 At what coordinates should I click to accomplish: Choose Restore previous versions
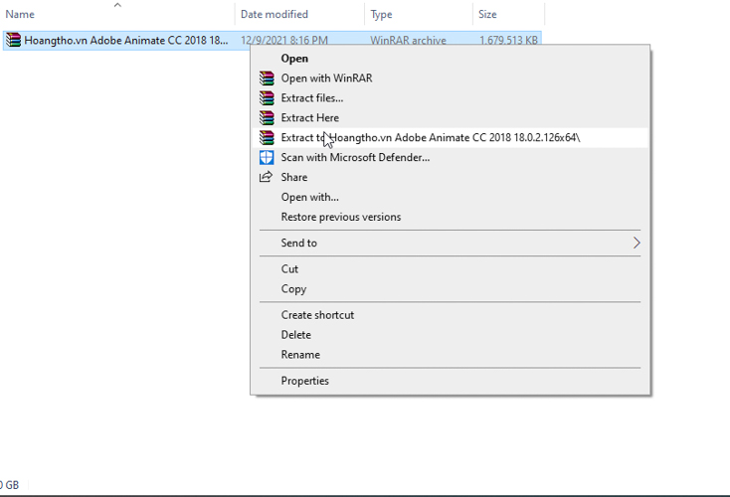pyautogui.click(x=341, y=217)
